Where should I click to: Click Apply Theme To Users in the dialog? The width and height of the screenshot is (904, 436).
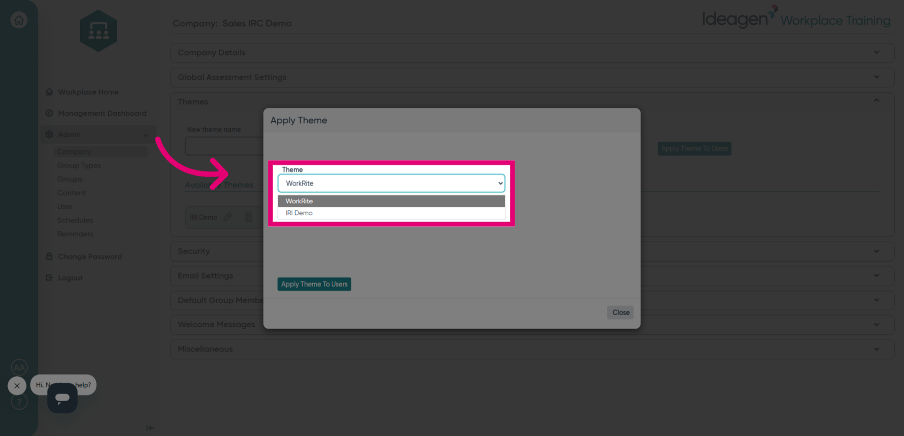(x=314, y=284)
